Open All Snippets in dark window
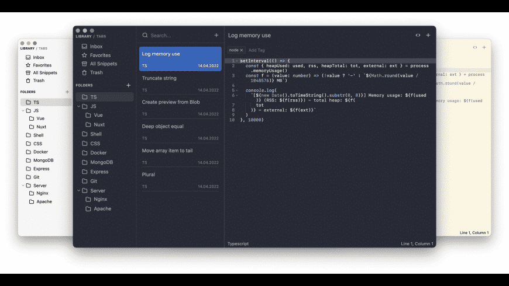The image size is (509, 286). [x=103, y=64]
